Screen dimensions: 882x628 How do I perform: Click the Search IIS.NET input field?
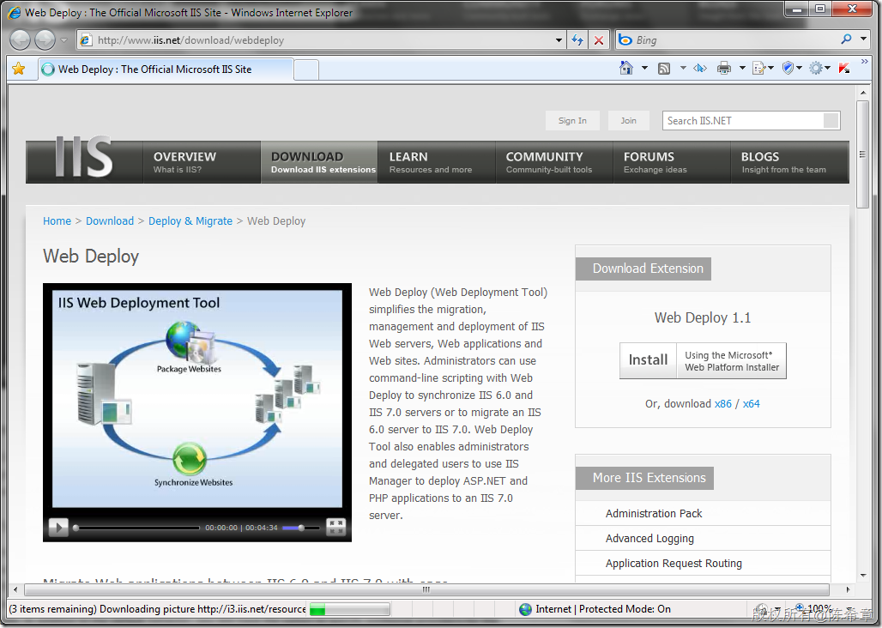coord(743,120)
